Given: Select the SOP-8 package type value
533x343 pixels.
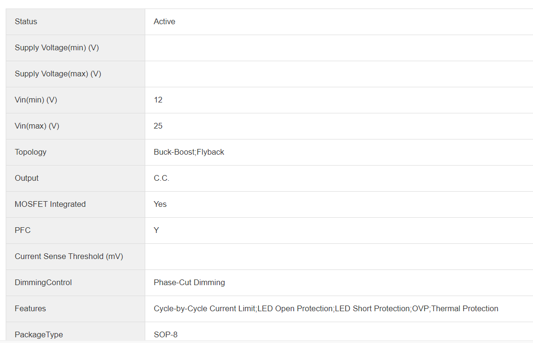Looking at the screenshot, I should (165, 335).
